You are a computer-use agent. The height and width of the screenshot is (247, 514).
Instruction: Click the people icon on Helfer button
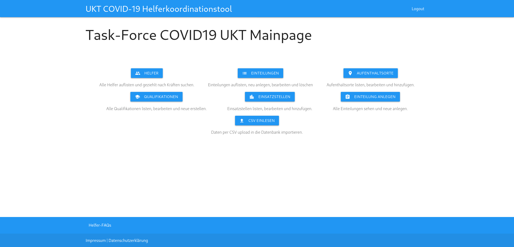(138, 73)
